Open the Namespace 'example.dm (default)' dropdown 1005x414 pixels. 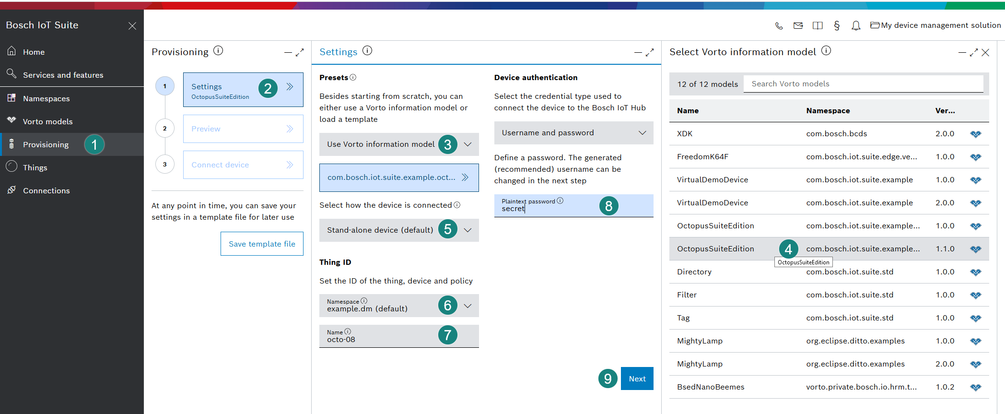pos(399,306)
